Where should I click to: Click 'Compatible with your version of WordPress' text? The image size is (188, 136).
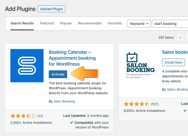92,125
